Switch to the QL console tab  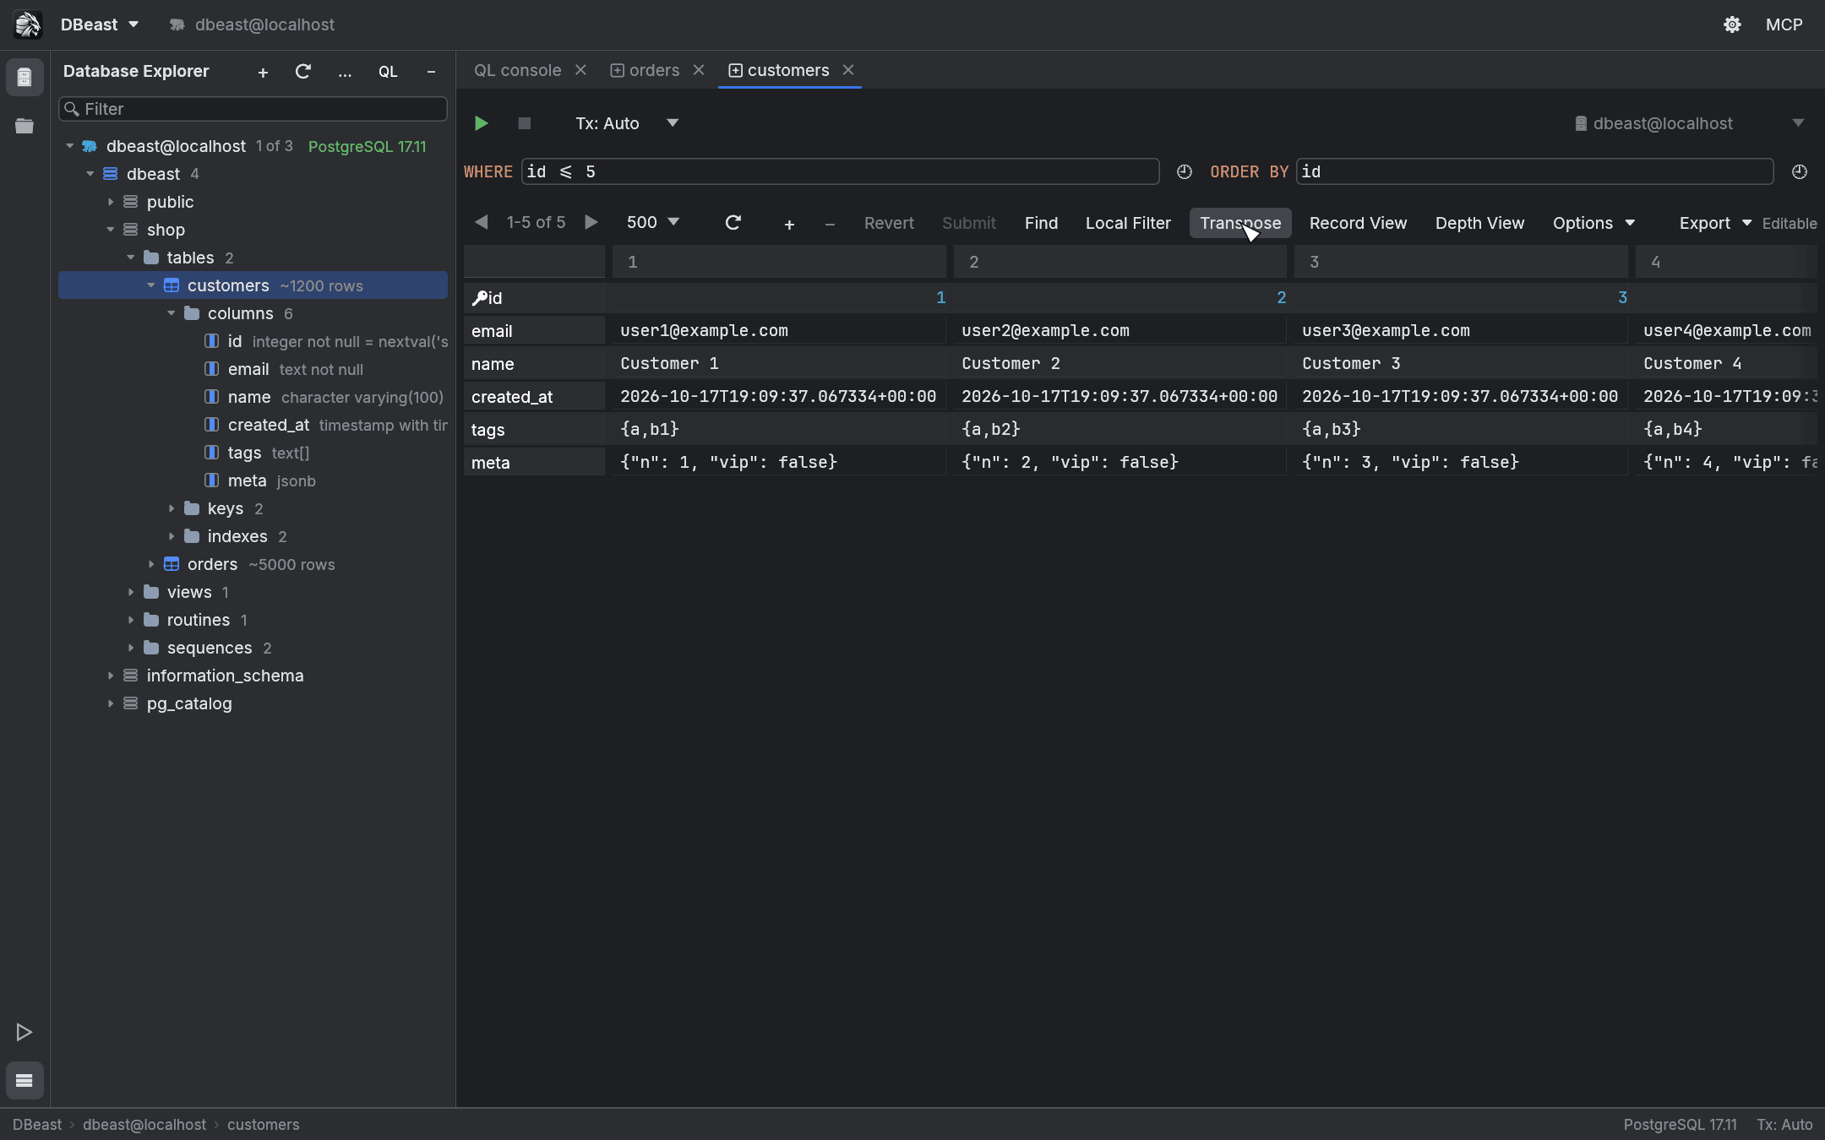tap(517, 70)
